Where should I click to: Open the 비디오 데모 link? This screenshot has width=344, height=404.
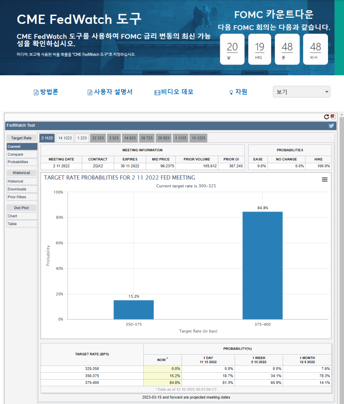pos(177,92)
